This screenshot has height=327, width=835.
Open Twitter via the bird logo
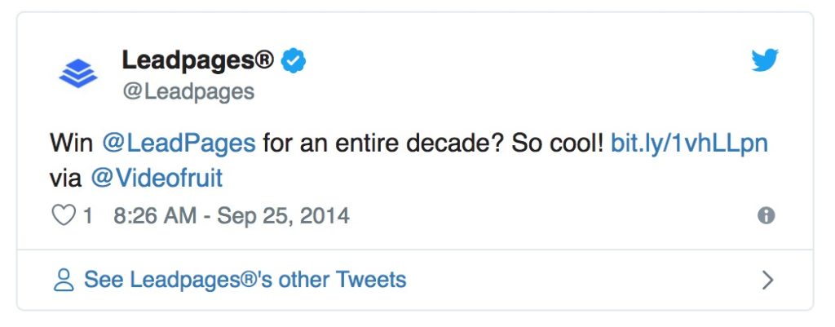click(765, 60)
